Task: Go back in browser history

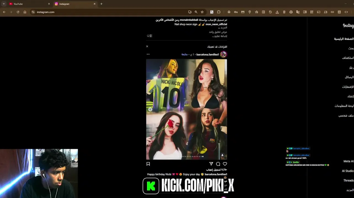Action: coord(4,12)
